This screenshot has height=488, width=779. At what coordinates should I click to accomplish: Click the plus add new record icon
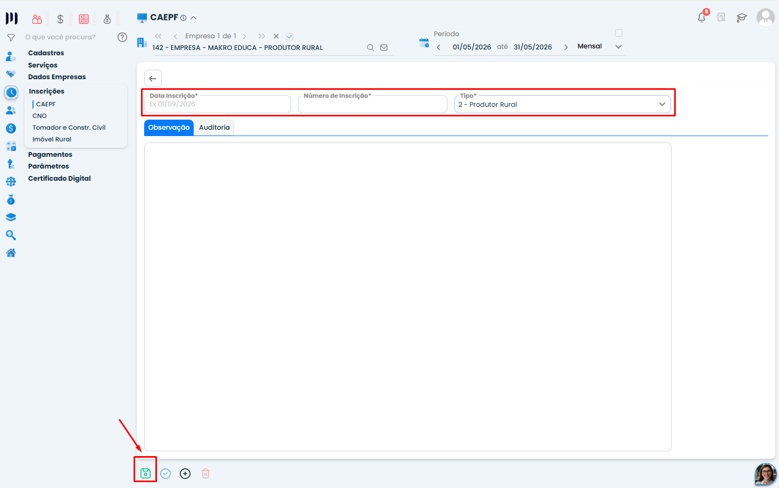point(185,473)
